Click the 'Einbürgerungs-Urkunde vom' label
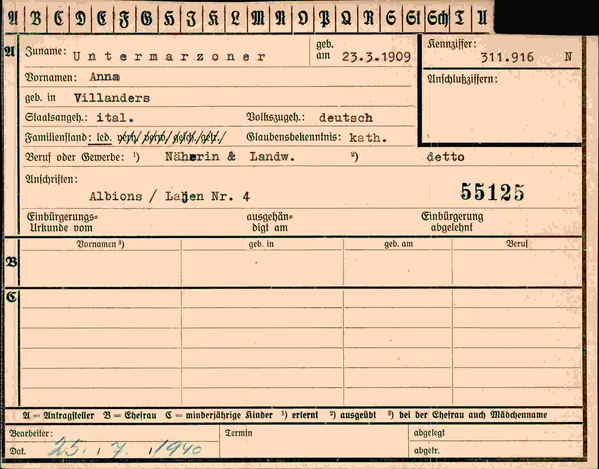 coord(63,222)
